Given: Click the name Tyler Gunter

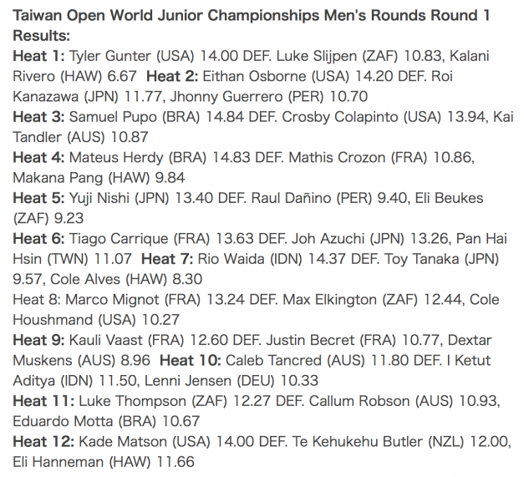Looking at the screenshot, I should [x=110, y=56].
